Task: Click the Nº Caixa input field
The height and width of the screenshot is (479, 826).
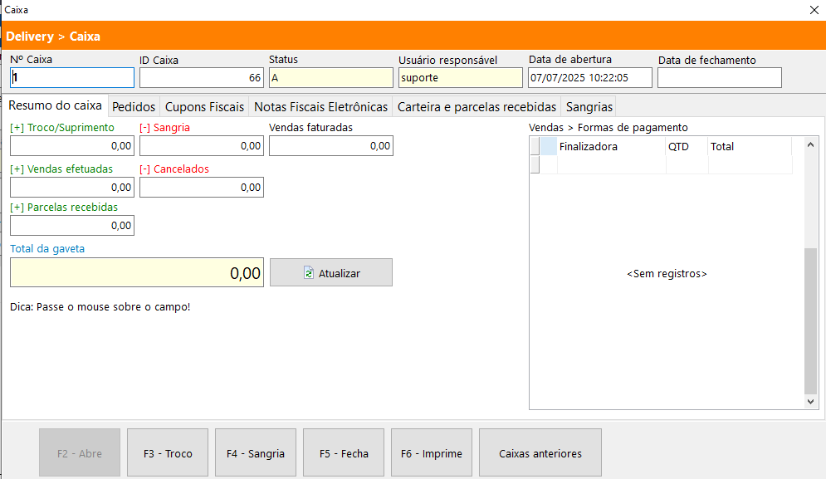Action: tap(72, 78)
